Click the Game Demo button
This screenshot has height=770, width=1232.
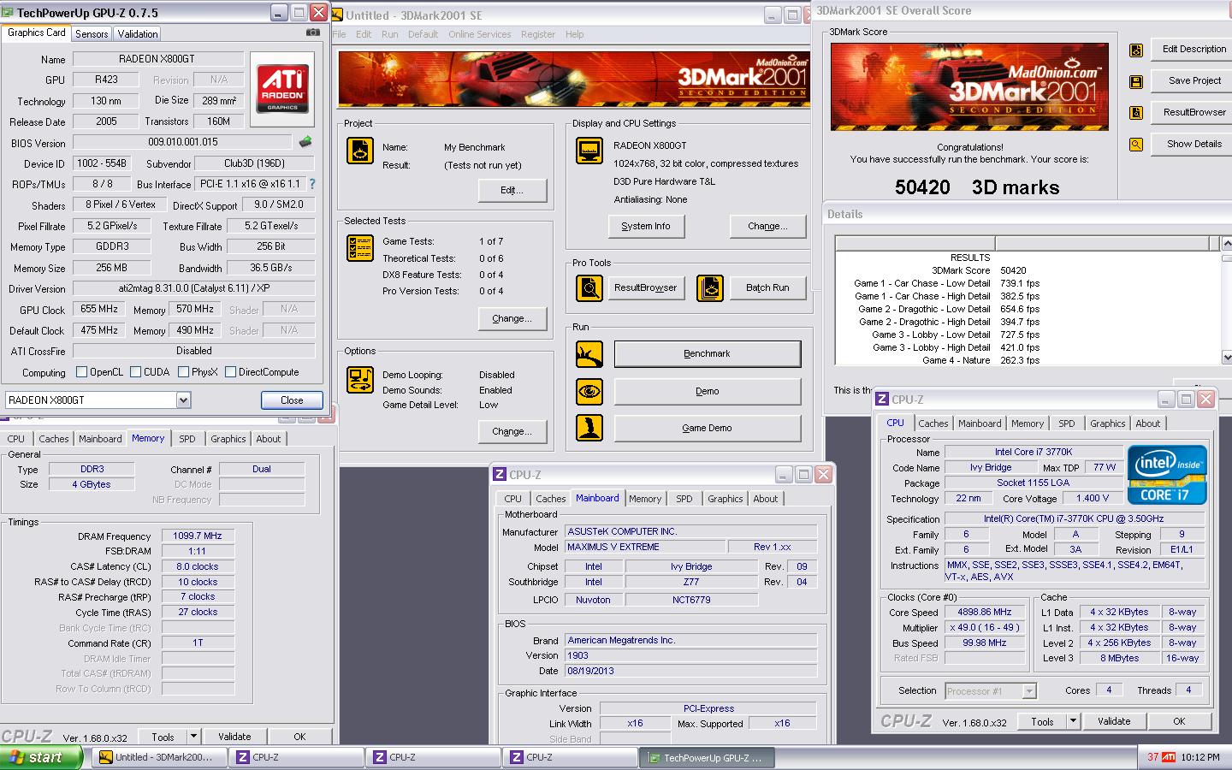708,428
